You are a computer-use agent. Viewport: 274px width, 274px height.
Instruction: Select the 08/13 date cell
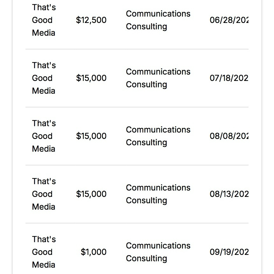[x=229, y=194]
